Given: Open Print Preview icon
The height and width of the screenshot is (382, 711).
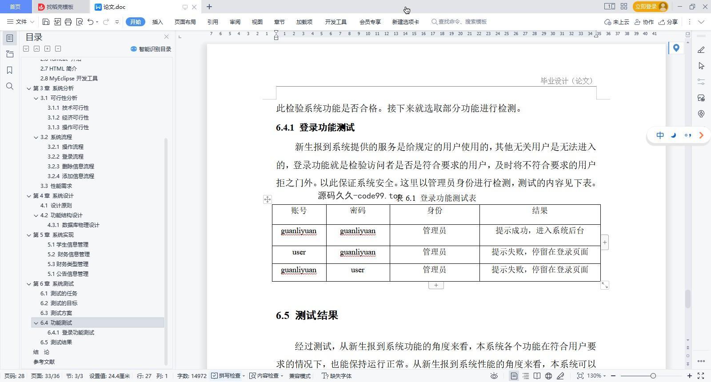Looking at the screenshot, I should coord(80,22).
